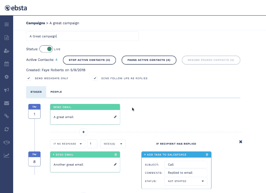Click the campaign name input field
This screenshot has height=193, width=266.
pyautogui.click(x=82, y=36)
